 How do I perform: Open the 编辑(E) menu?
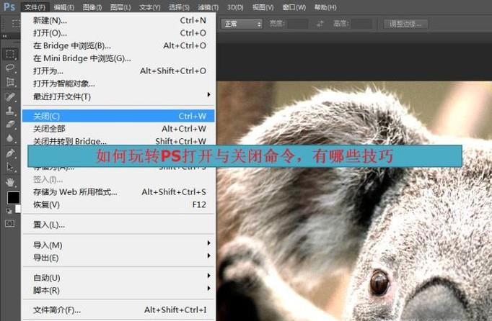pyautogui.click(x=63, y=7)
